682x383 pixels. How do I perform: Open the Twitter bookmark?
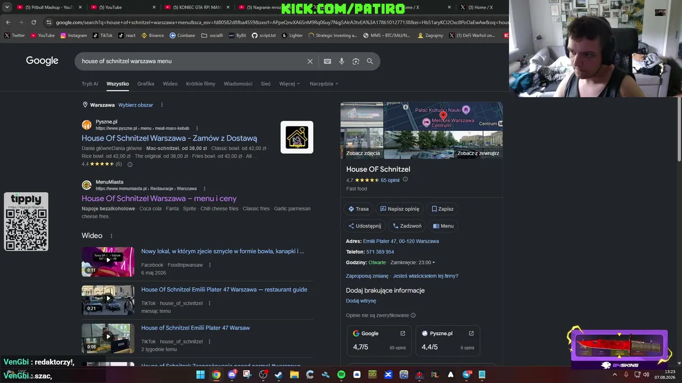(14, 36)
